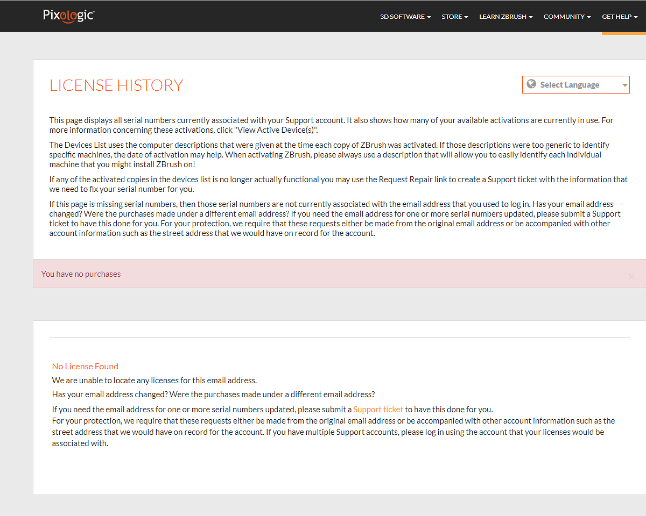646x516 pixels.
Task: Click 'Has your email address changed?' line in lower panel
Action: click(213, 395)
